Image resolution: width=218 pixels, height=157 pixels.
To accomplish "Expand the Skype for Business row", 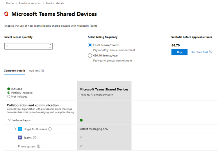I will 15,129.
